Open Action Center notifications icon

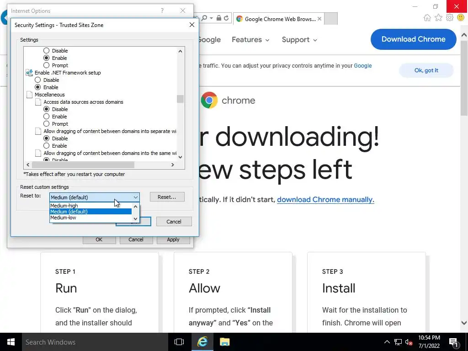coord(453,342)
